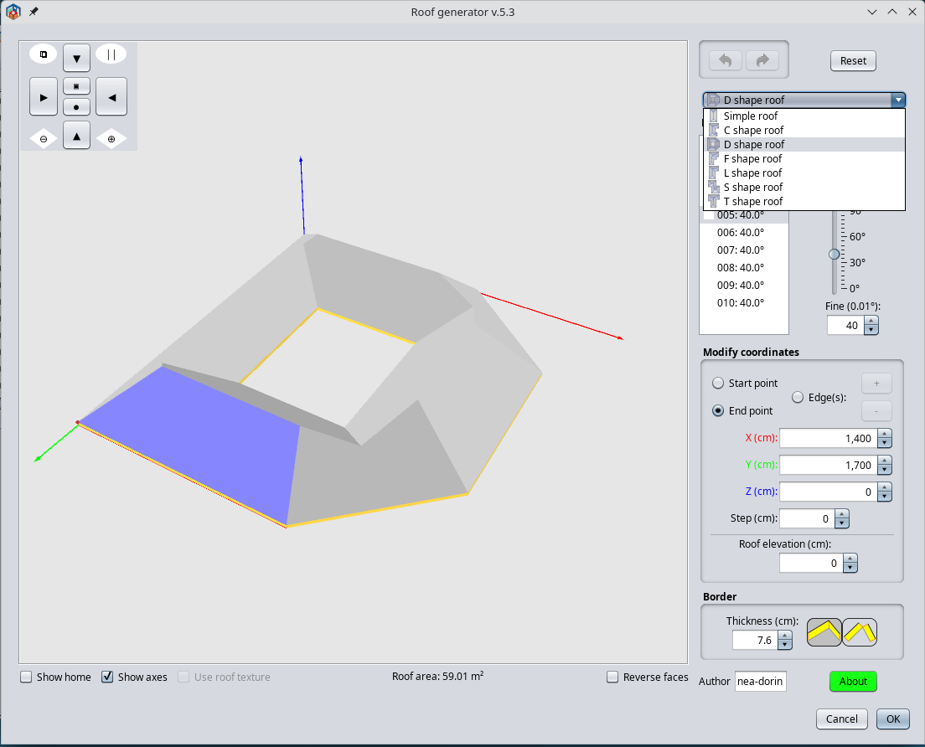The height and width of the screenshot is (747, 925).
Task: Decrease the Y (cm) spinner value
Action: coord(884,470)
